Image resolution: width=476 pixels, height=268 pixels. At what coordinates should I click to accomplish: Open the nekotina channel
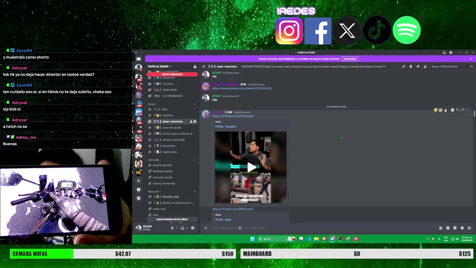pyautogui.click(x=172, y=115)
